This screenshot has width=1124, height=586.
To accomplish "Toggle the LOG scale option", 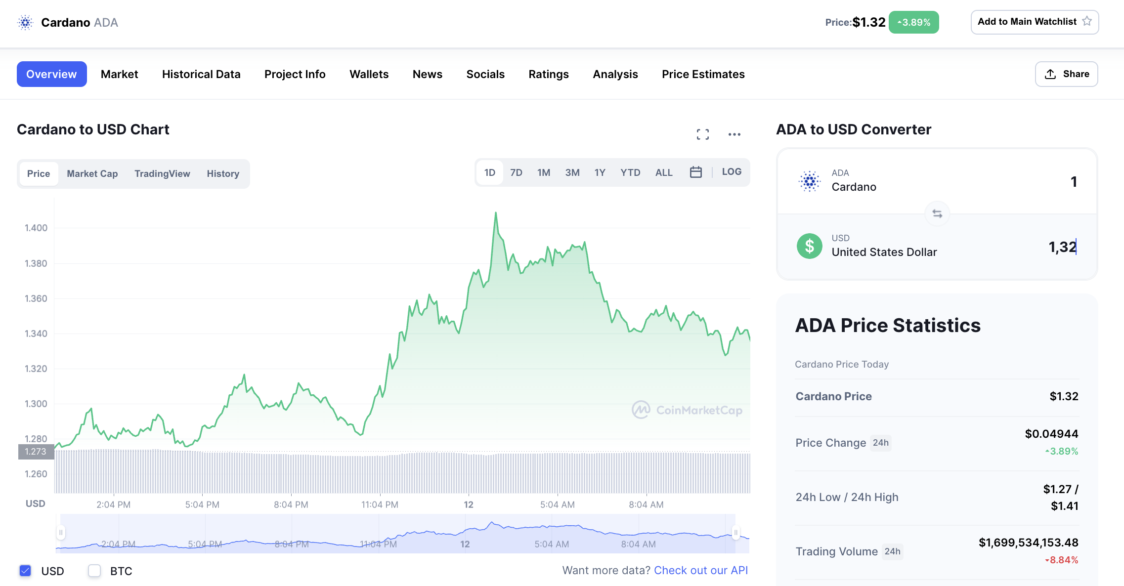I will [732, 172].
